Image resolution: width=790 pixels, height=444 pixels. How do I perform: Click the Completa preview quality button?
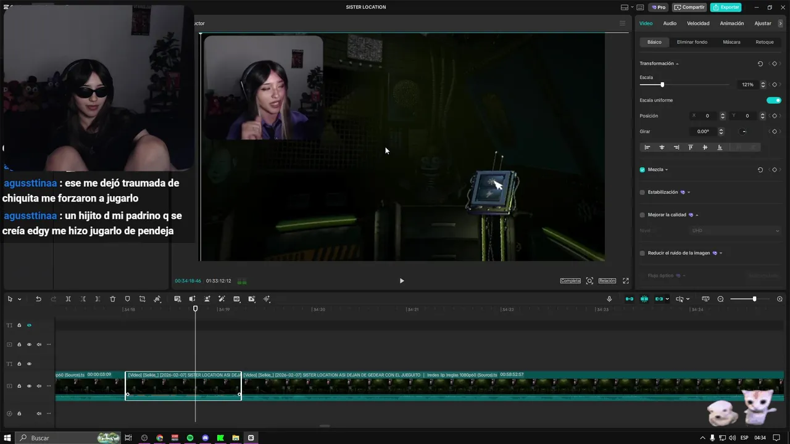(570, 281)
